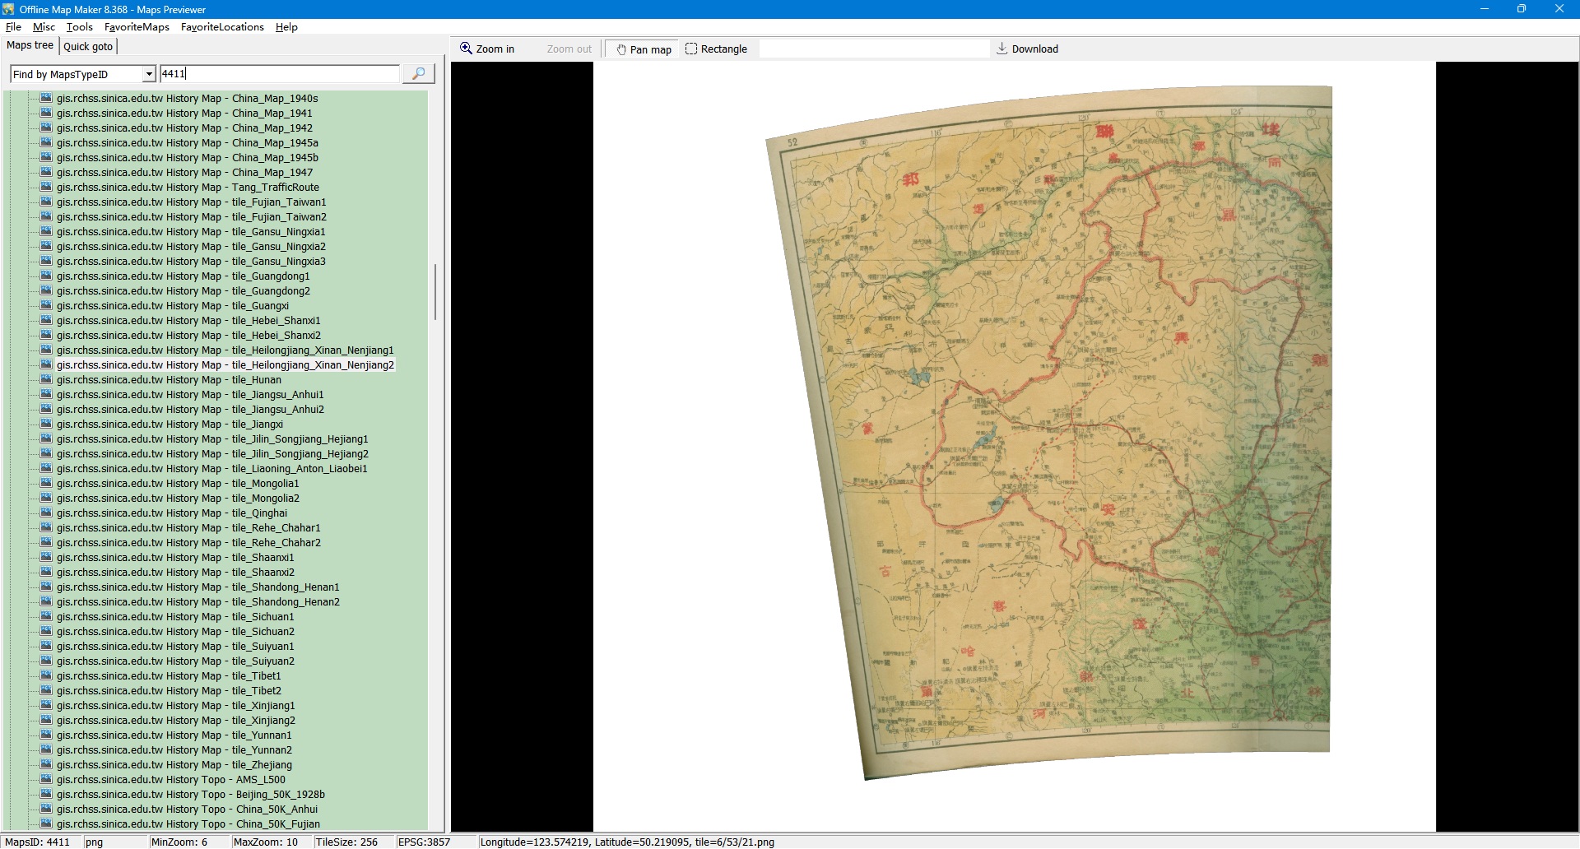Screen dimensions: 1580x849
Task: Open the FavoriteMaps menu
Action: click(137, 27)
